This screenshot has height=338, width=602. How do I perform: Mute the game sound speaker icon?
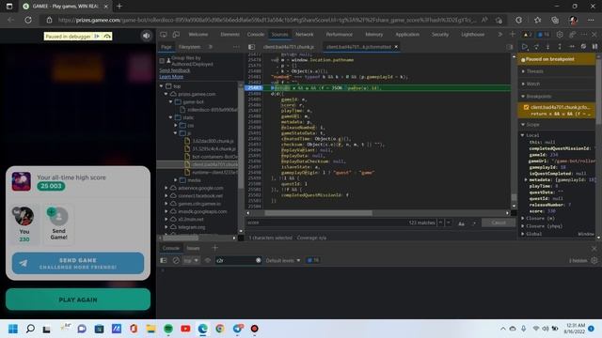[x=147, y=36]
